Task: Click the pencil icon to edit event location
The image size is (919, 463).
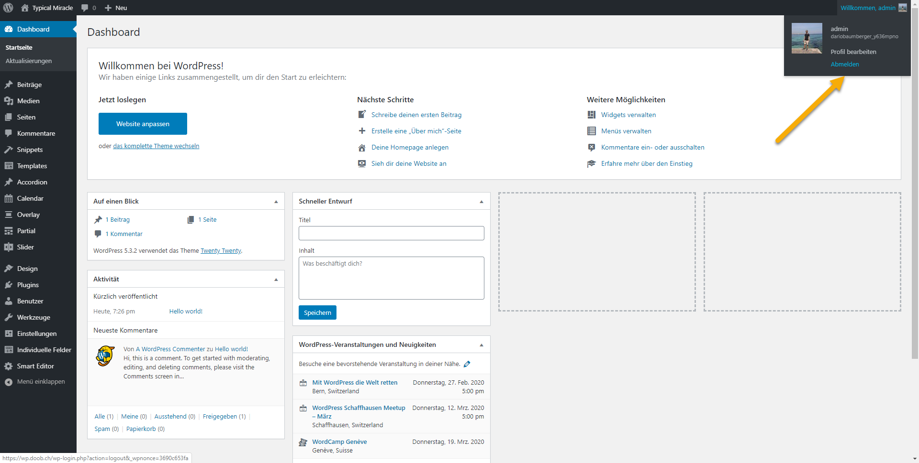Action: [467, 364]
